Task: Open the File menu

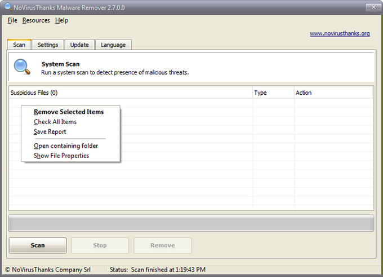Action: tap(12, 20)
